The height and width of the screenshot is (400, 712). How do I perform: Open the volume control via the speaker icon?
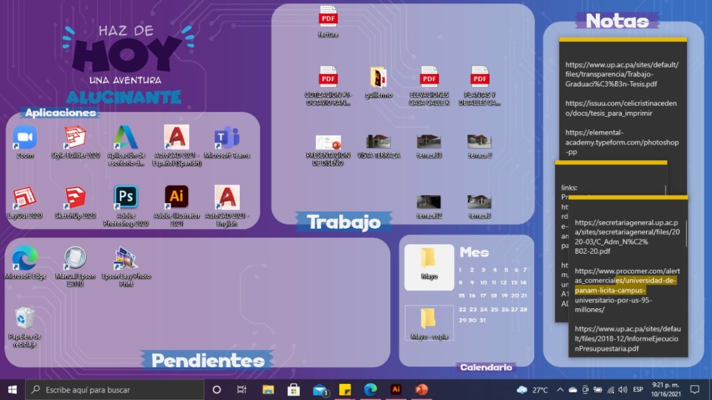623,388
